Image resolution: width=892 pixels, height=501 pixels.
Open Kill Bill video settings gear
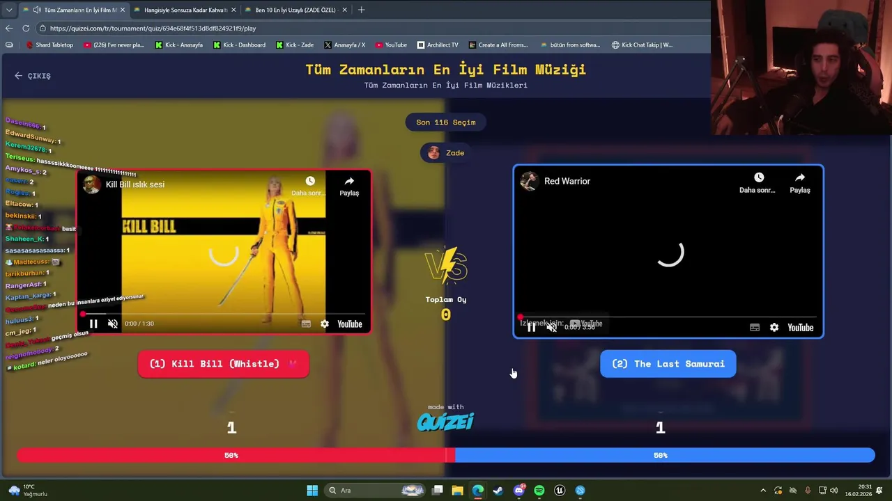324,324
